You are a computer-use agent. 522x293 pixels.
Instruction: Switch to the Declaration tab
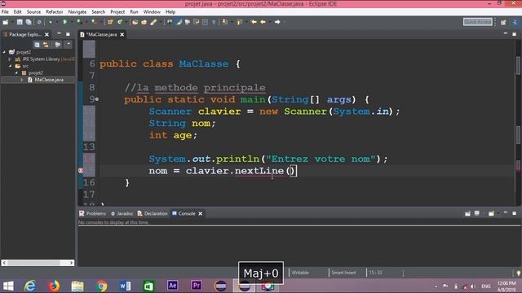pyautogui.click(x=153, y=213)
